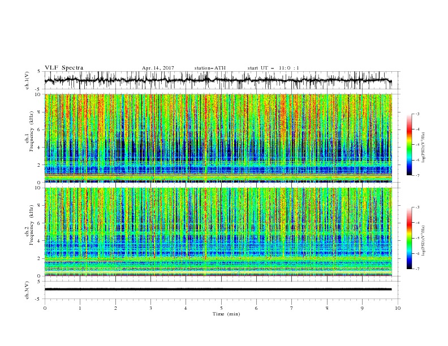Click the "-3" label on ch.1 color bar
The width and height of the screenshot is (448, 346).
tap(417, 114)
